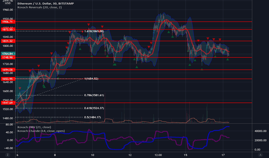Click date 17 on the time axis
This screenshot has height=158, width=269.
(x=223, y=155)
